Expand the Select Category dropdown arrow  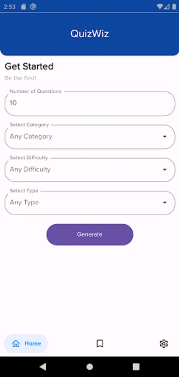(165, 137)
